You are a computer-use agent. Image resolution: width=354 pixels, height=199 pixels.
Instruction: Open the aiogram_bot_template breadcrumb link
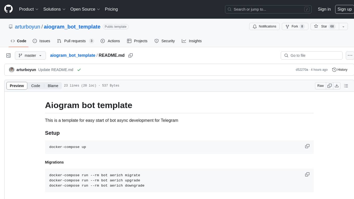click(x=73, y=55)
